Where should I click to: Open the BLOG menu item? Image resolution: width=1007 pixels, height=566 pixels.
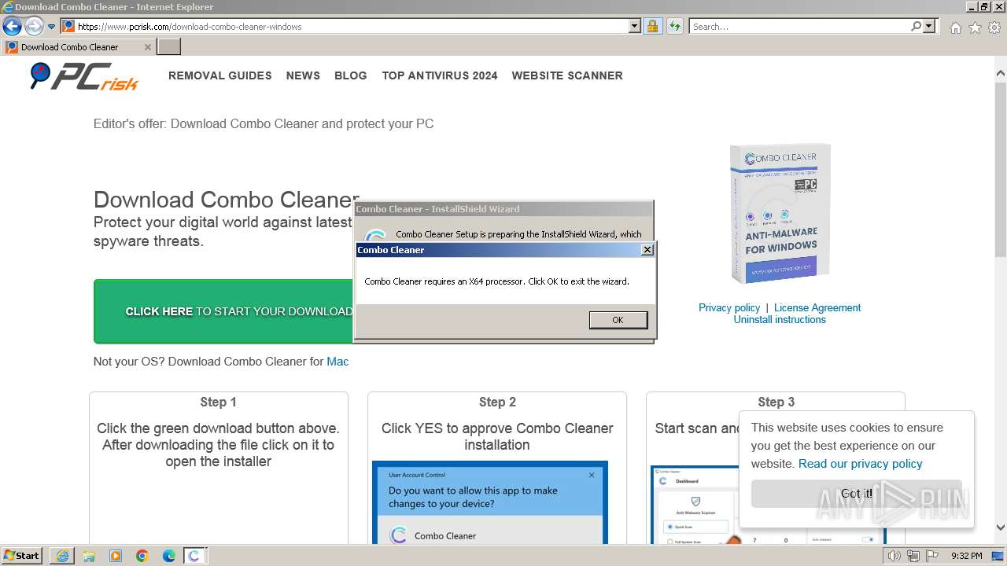351,75
